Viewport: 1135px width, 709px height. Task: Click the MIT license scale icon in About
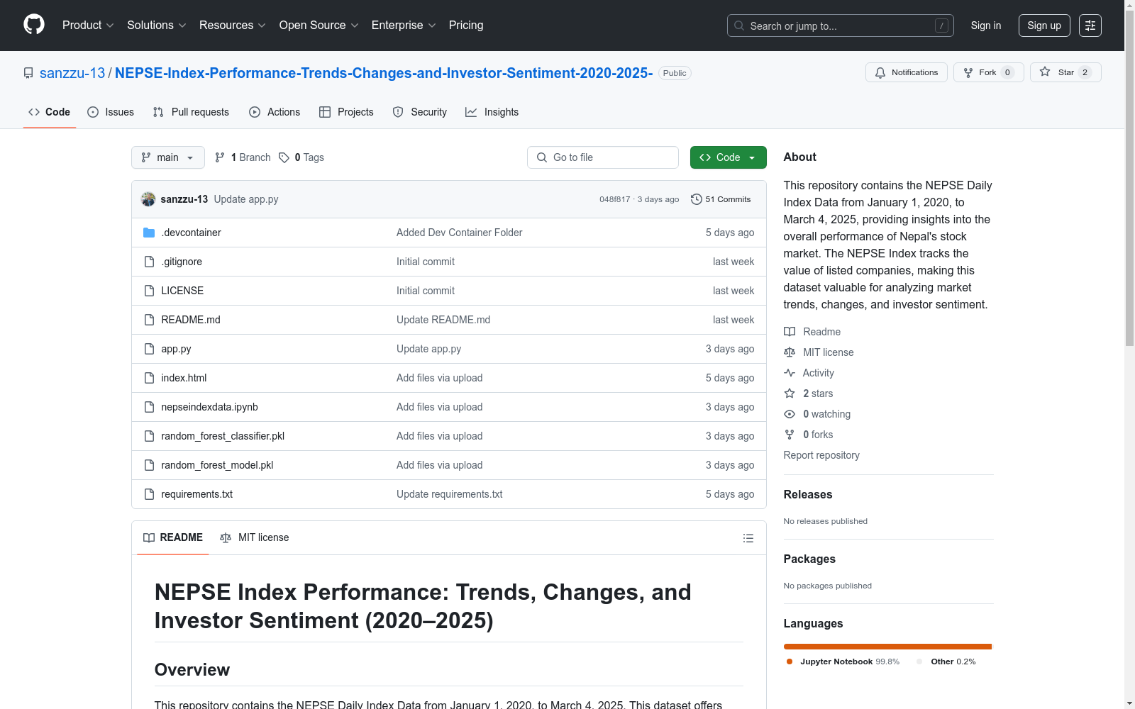click(790, 352)
